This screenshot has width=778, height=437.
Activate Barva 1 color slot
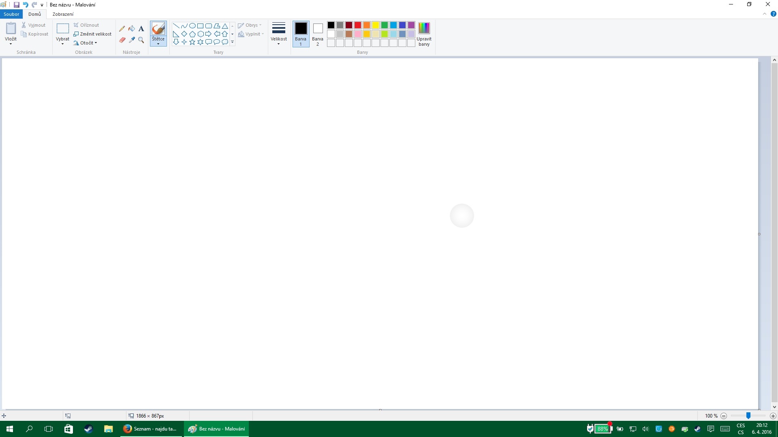click(x=301, y=34)
